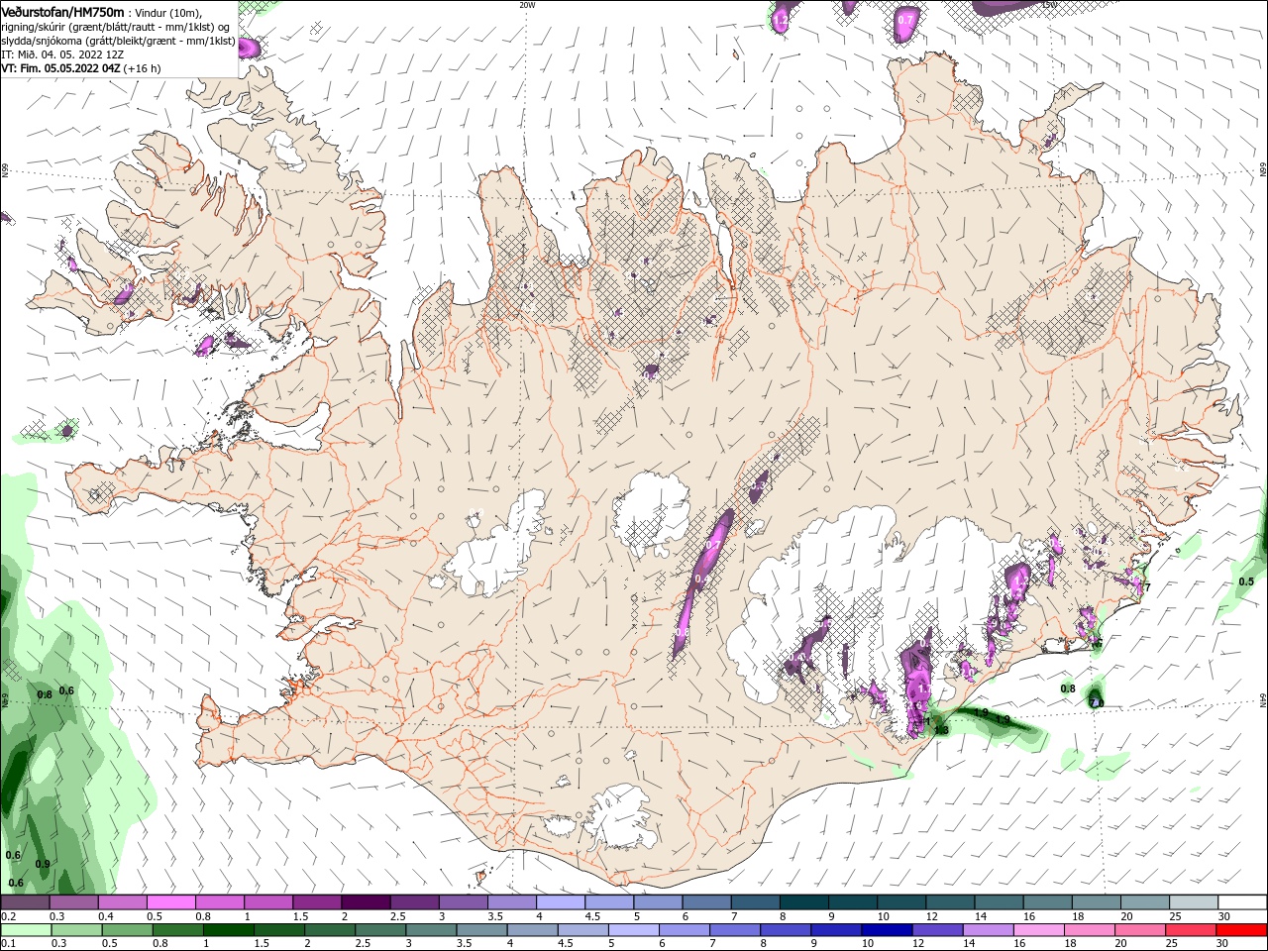Pick the mauve 0.2 swatch in top legend row
Screen dimensions: 1268x951
pos(25,902)
